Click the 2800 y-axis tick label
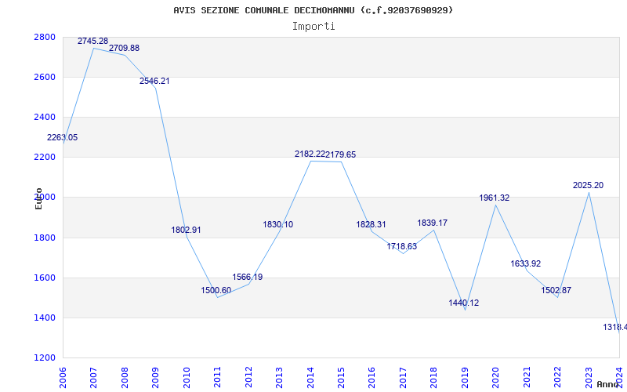Screen dimensions: 627x392 45,37
